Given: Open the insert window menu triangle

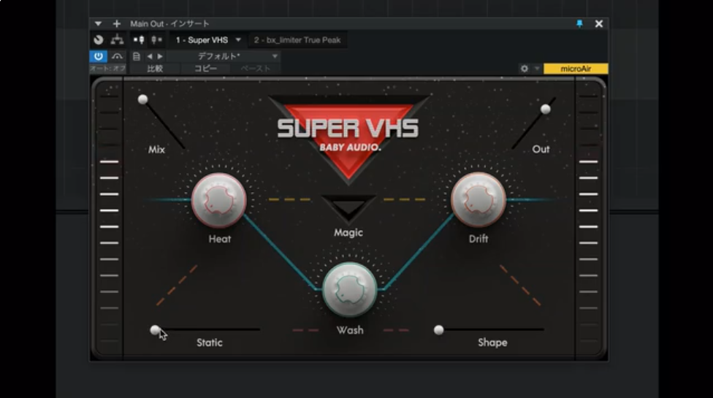Looking at the screenshot, I should point(98,23).
